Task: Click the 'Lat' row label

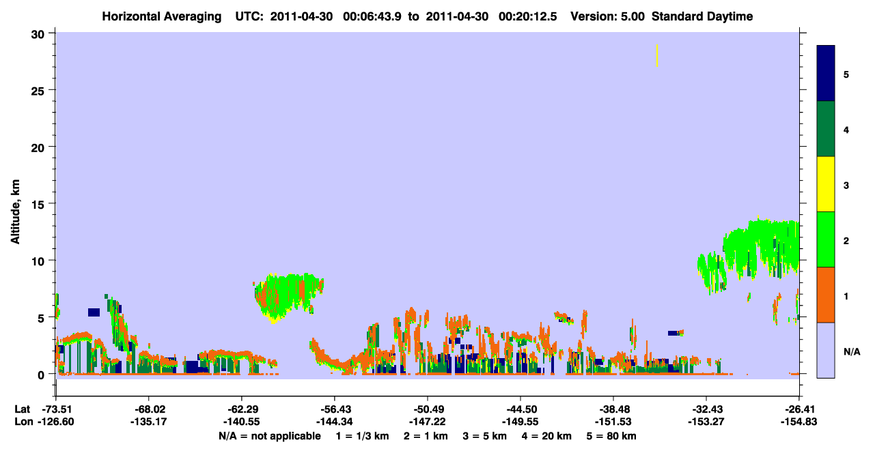Action: (x=22, y=409)
